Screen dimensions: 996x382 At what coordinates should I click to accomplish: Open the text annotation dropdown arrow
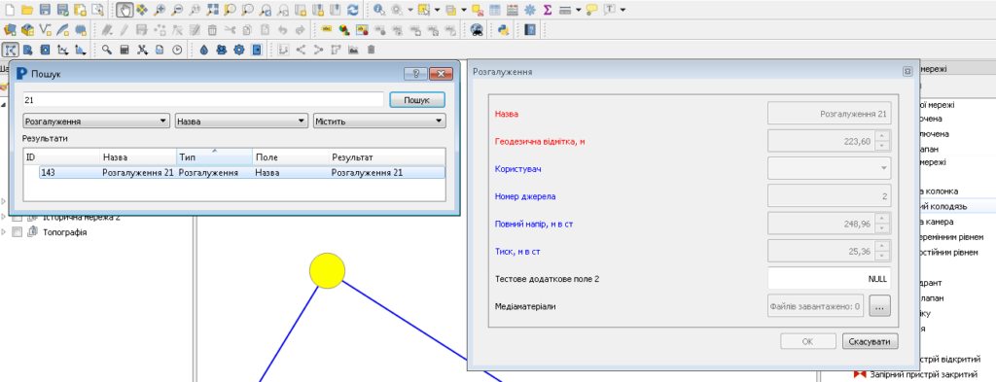(x=622, y=10)
